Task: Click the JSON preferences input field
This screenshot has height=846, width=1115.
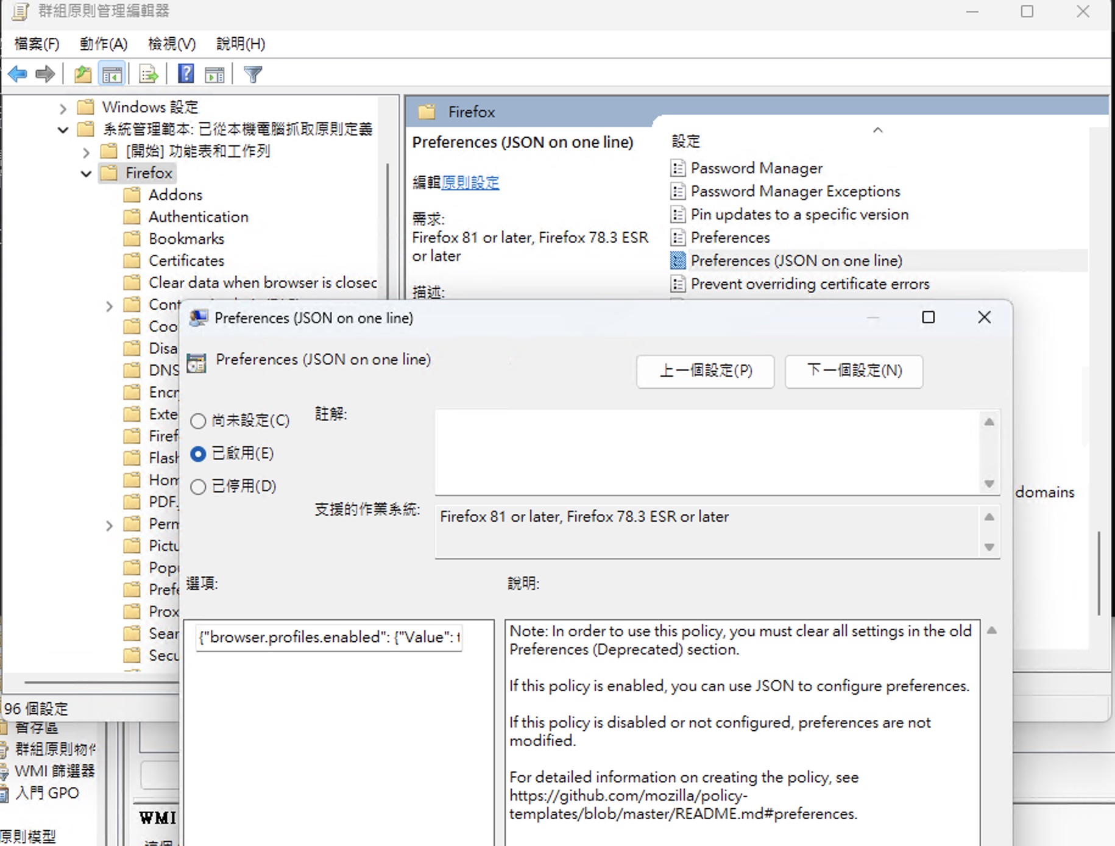Action: [329, 638]
